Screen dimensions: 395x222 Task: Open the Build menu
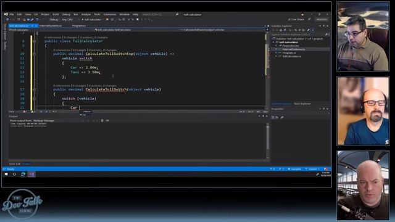56,14
